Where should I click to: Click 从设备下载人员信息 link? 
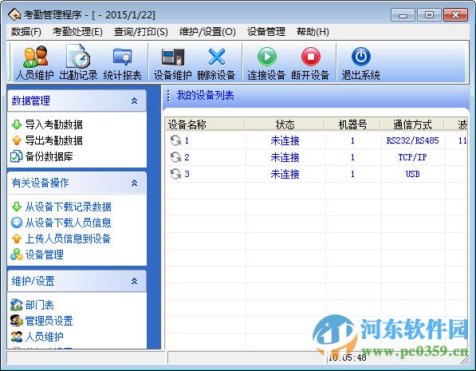pos(68,223)
